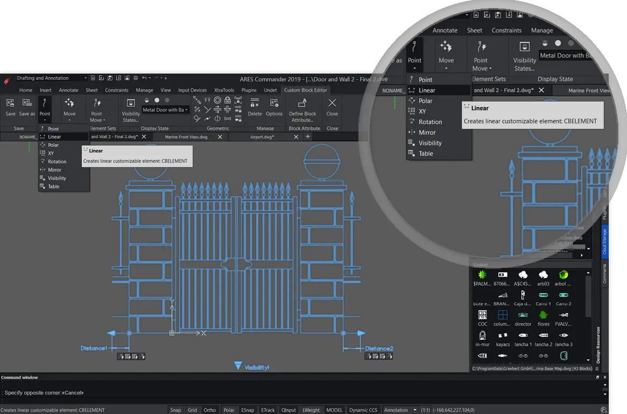Screen dimensions: 627x414
Task: Open the undo history dropdown arrow
Action: pyautogui.click(x=149, y=78)
